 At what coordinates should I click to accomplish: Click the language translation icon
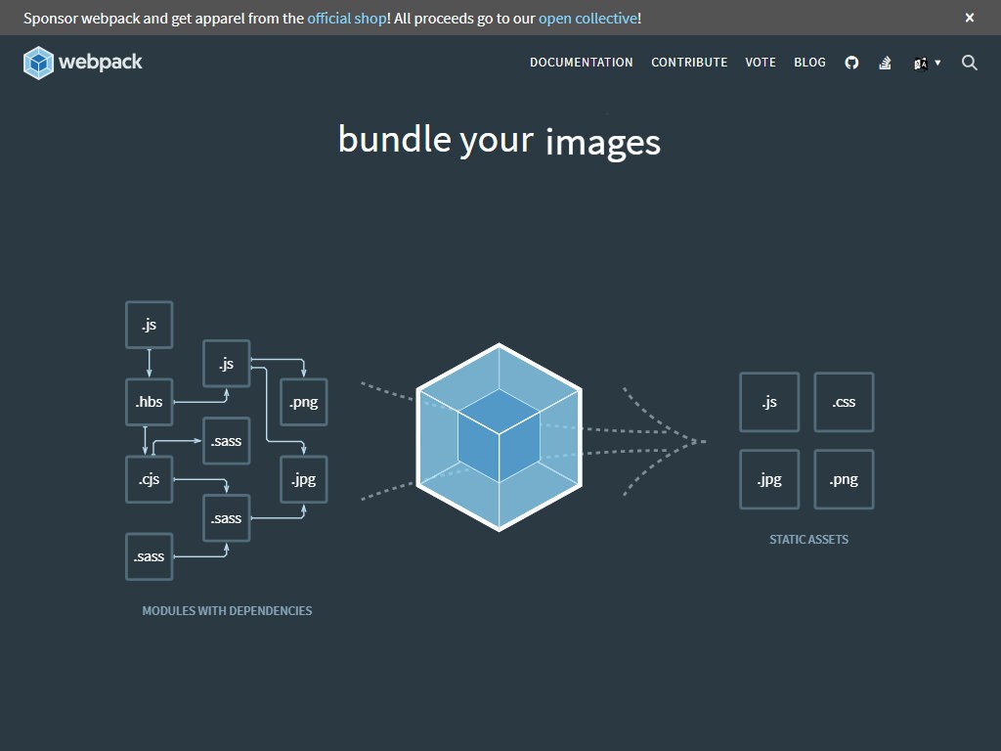[x=921, y=64]
